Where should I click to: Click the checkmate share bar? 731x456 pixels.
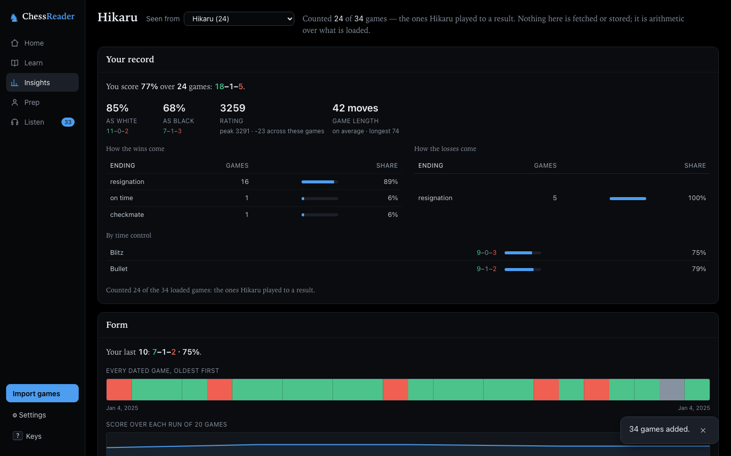(320, 215)
